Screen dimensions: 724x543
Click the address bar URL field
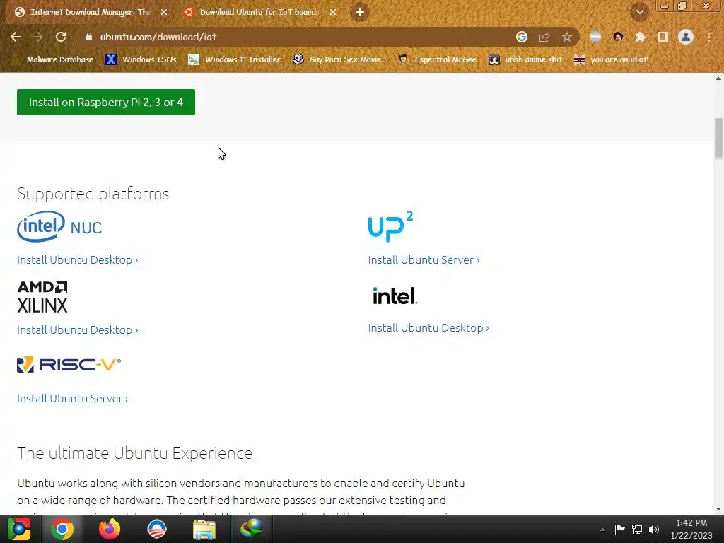coord(296,37)
